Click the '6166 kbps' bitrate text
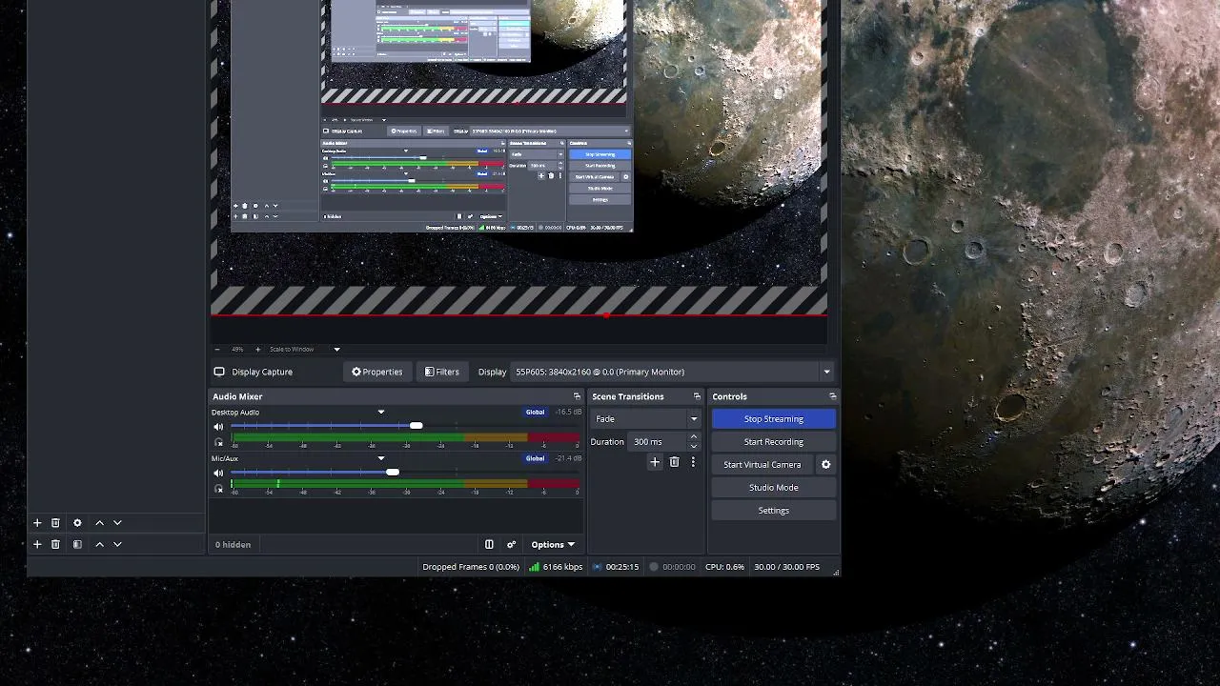1220x686 pixels. pyautogui.click(x=562, y=567)
